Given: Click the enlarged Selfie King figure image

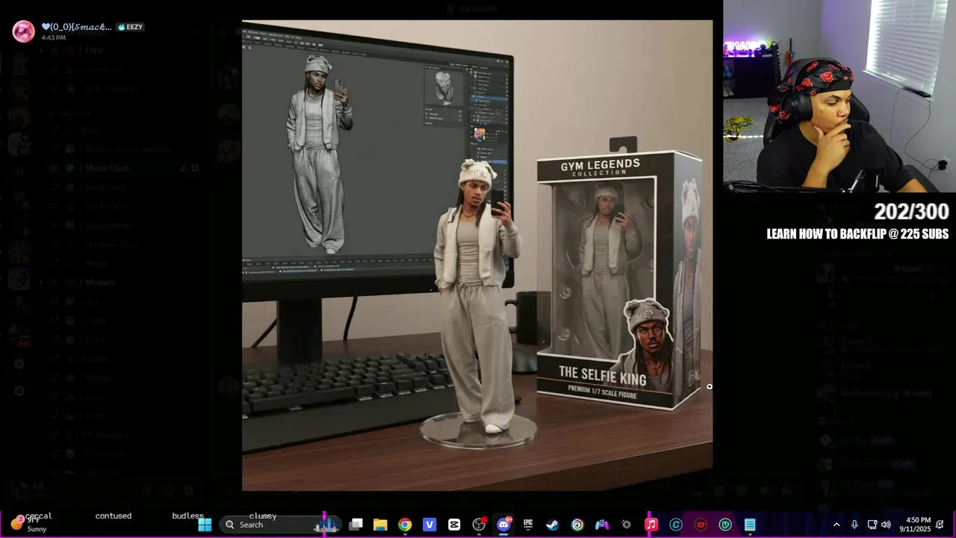Looking at the screenshot, I should [477, 256].
